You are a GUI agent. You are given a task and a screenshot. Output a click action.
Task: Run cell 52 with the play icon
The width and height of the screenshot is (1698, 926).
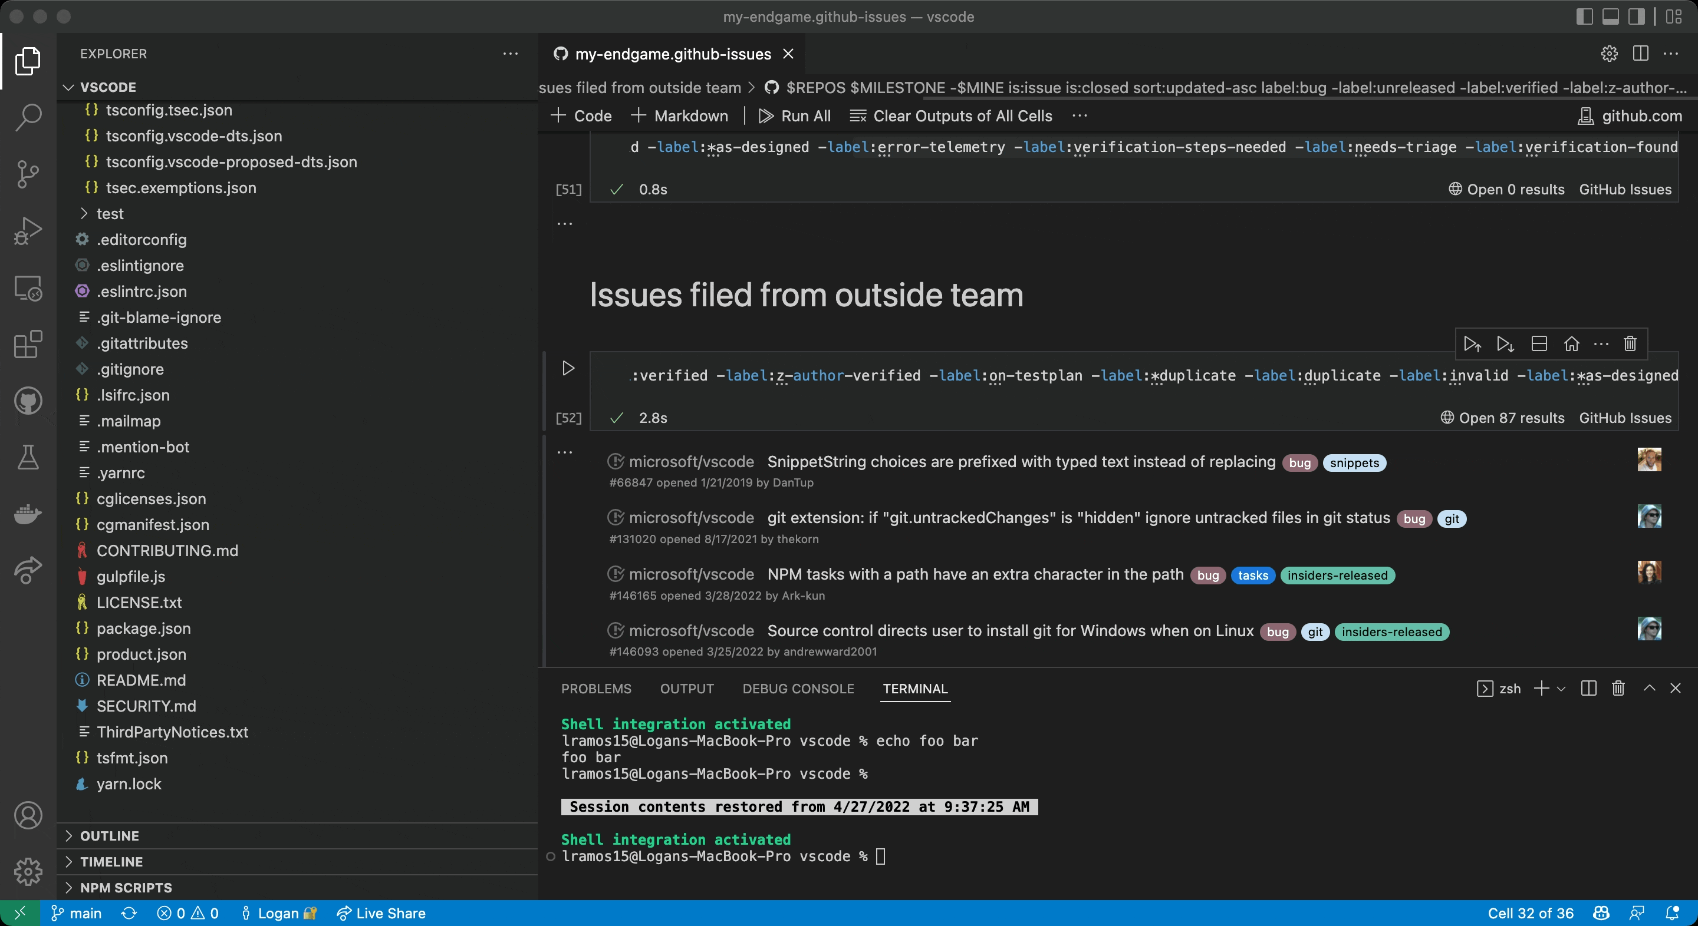coord(568,368)
